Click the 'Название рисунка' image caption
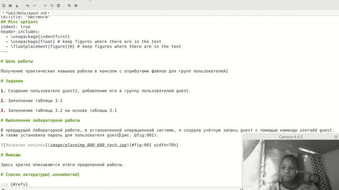Image resolution: width=339 pixels, height=190 pixels. pyautogui.click(x=25, y=145)
